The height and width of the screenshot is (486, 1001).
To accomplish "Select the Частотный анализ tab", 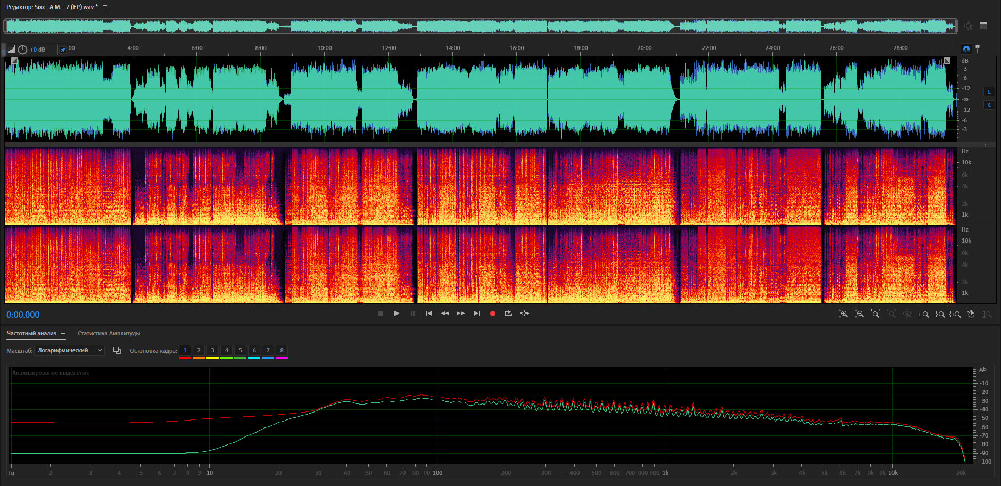I will (31, 334).
